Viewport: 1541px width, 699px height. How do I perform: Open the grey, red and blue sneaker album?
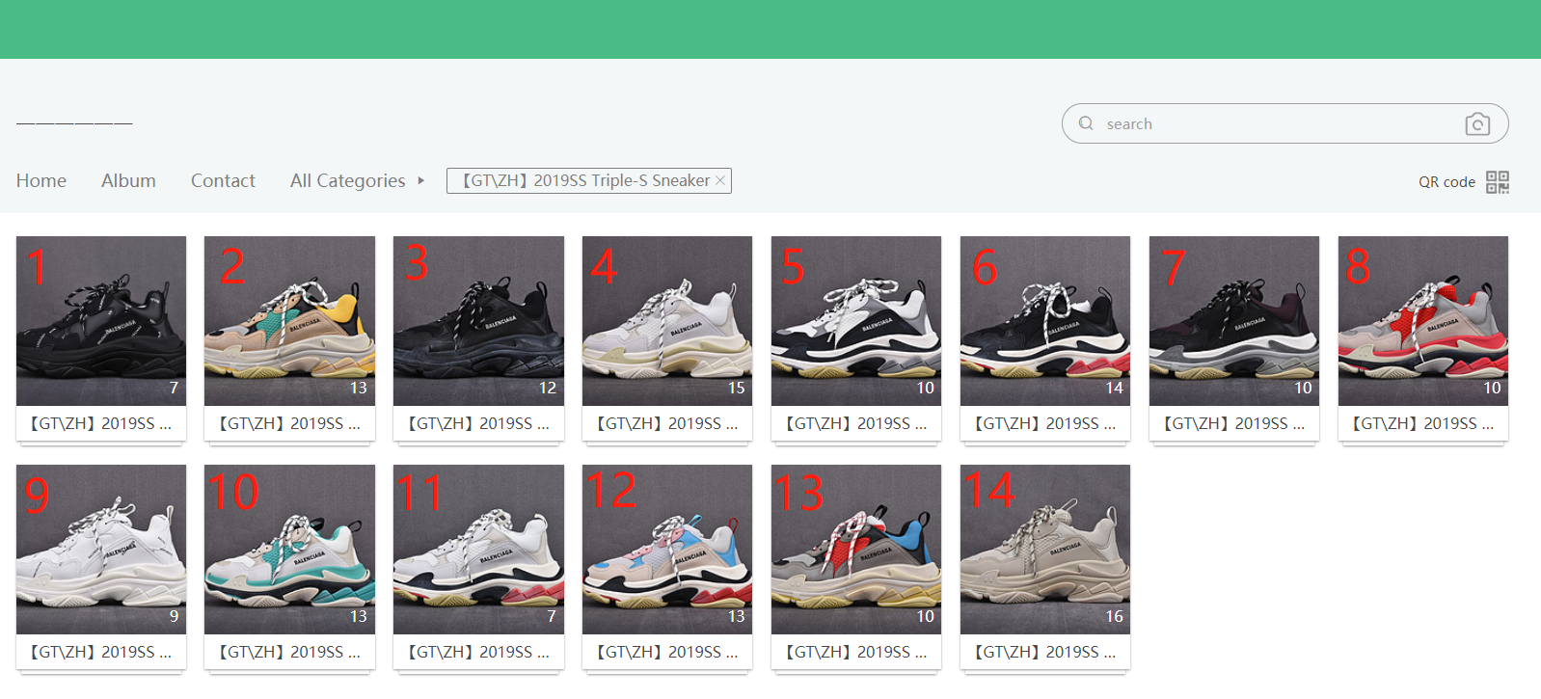(x=856, y=549)
